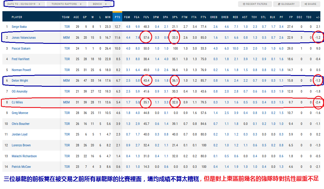The height and width of the screenshot is (189, 324).
Task: Remove the BENCH filter chip
Action: coord(106,4)
